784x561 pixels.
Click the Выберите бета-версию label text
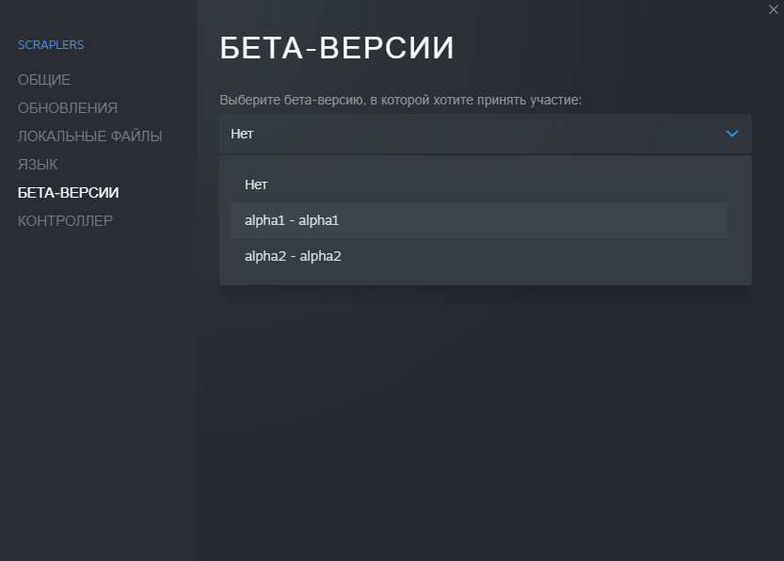click(401, 100)
